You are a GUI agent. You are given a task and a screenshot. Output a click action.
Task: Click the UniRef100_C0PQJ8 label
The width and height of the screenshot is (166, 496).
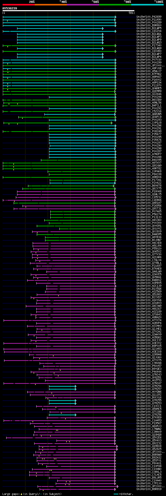[x=149, y=123]
